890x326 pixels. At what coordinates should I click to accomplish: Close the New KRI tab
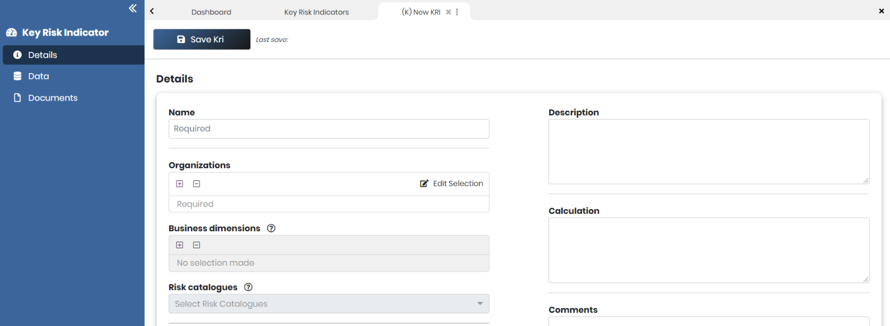(449, 12)
